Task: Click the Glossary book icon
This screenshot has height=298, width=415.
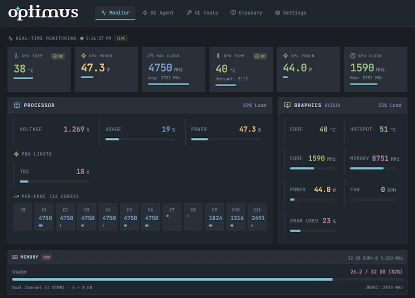Action: coord(233,12)
